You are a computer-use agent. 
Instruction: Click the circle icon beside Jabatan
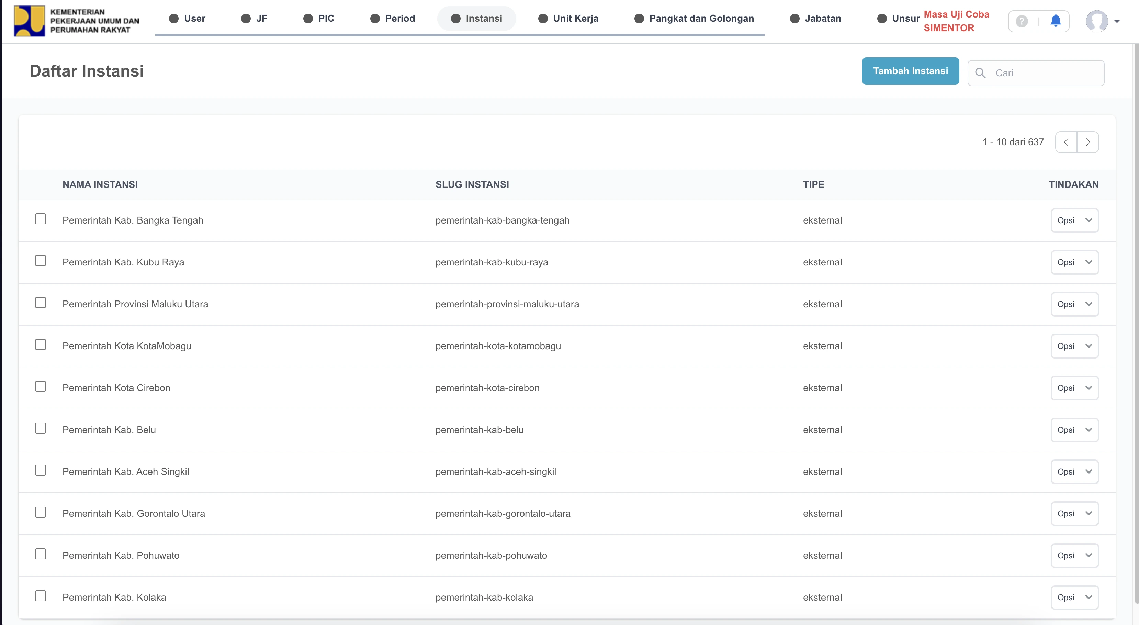(794, 19)
